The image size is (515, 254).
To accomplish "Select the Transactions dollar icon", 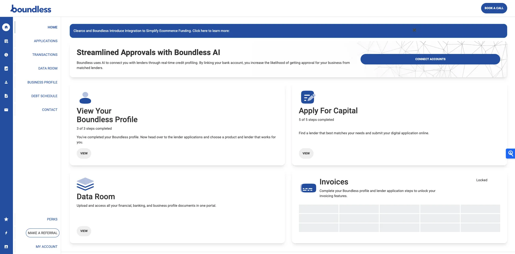I will (x=6, y=55).
